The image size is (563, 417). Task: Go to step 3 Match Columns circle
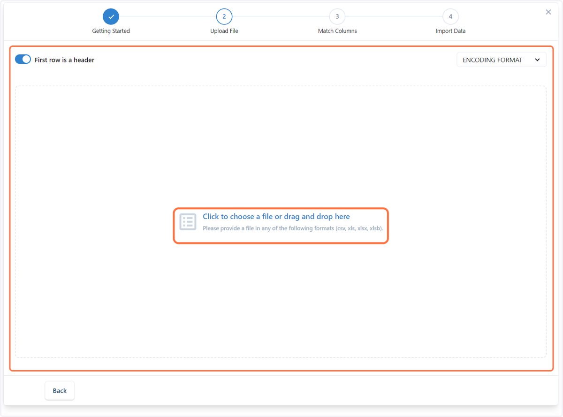[x=337, y=16]
